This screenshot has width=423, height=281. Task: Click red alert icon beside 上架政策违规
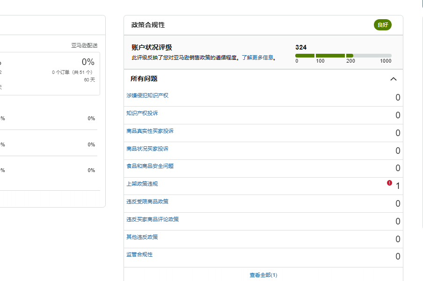click(389, 183)
